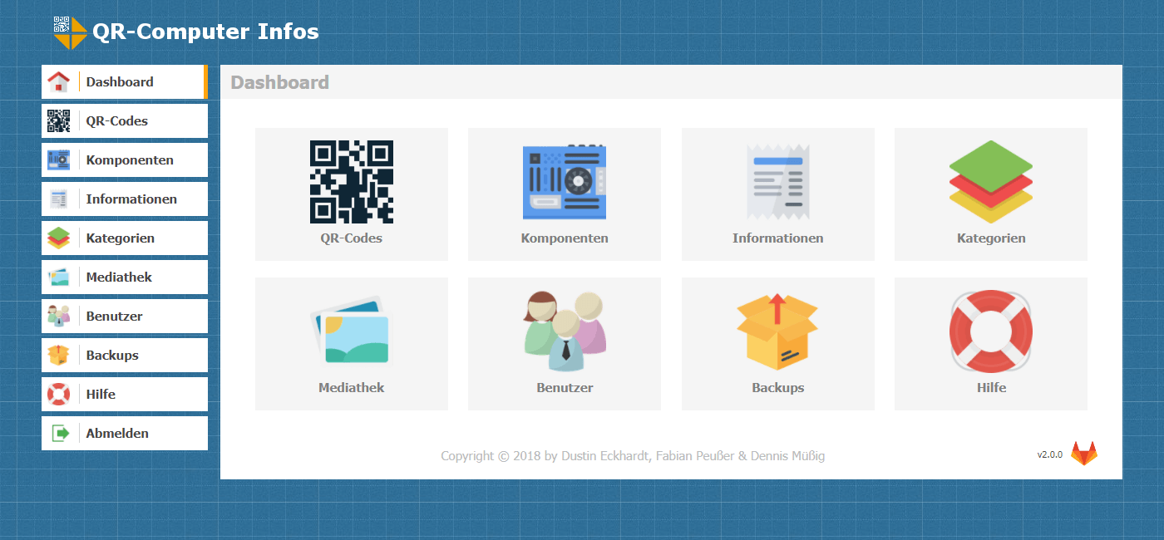Select Backups in the sidebar menu
The width and height of the screenshot is (1164, 540).
tap(125, 356)
